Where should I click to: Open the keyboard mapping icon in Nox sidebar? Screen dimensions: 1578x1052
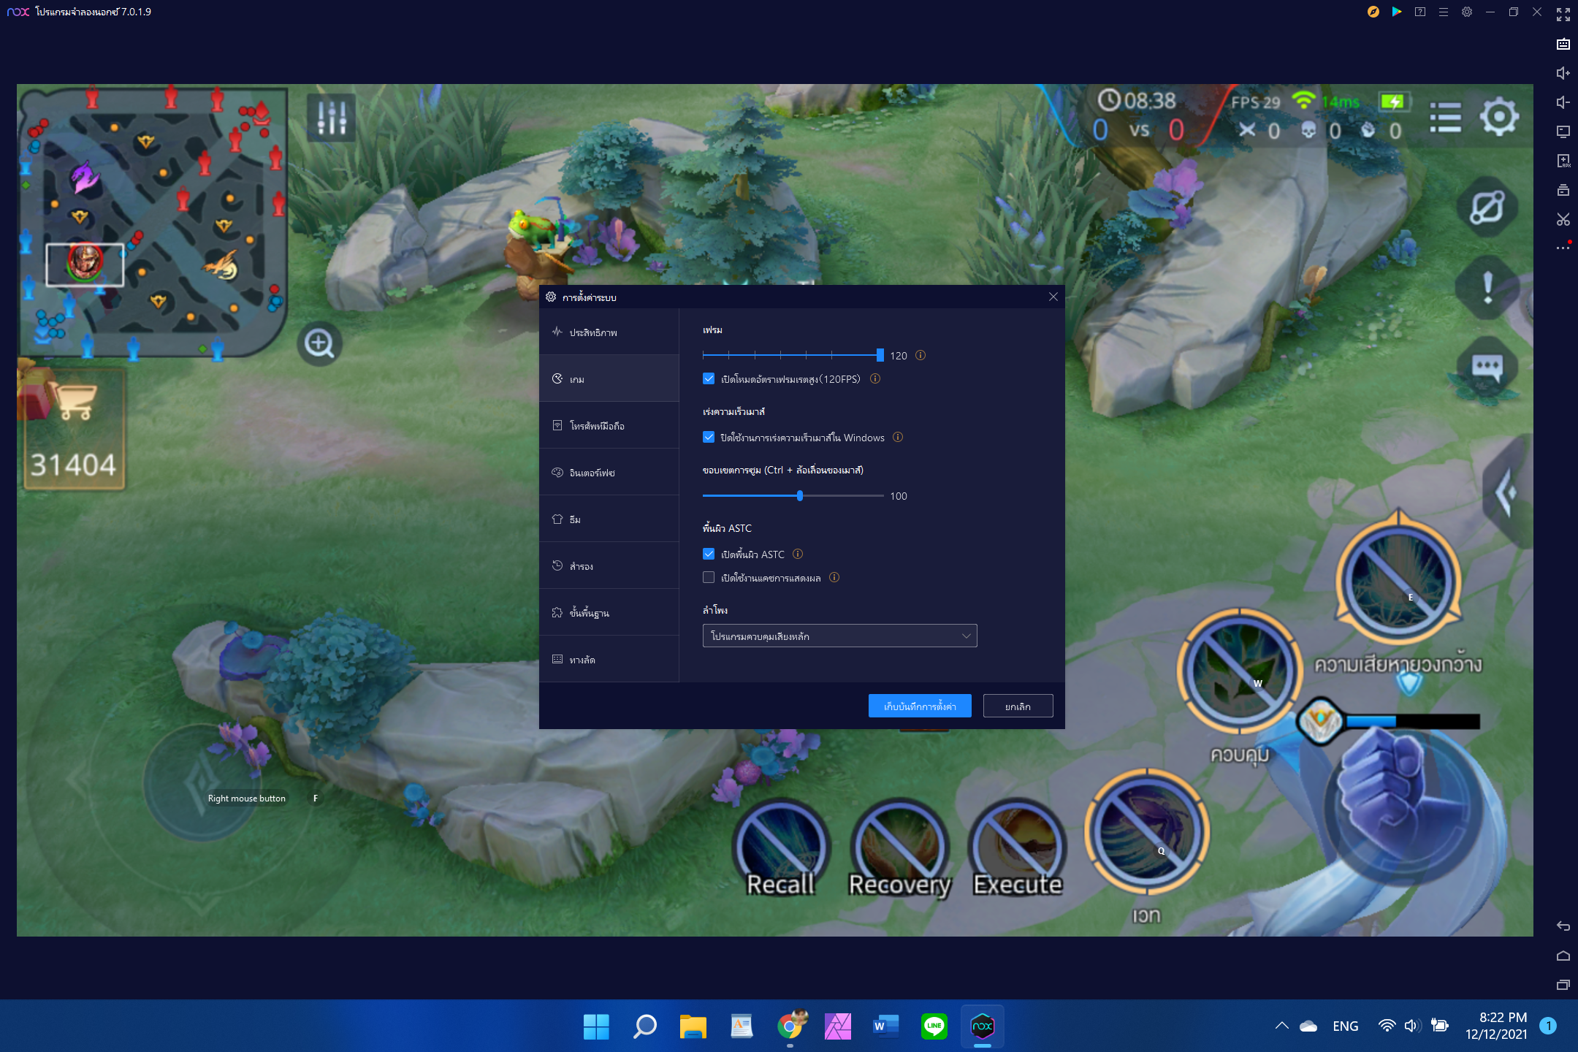coord(1563,45)
